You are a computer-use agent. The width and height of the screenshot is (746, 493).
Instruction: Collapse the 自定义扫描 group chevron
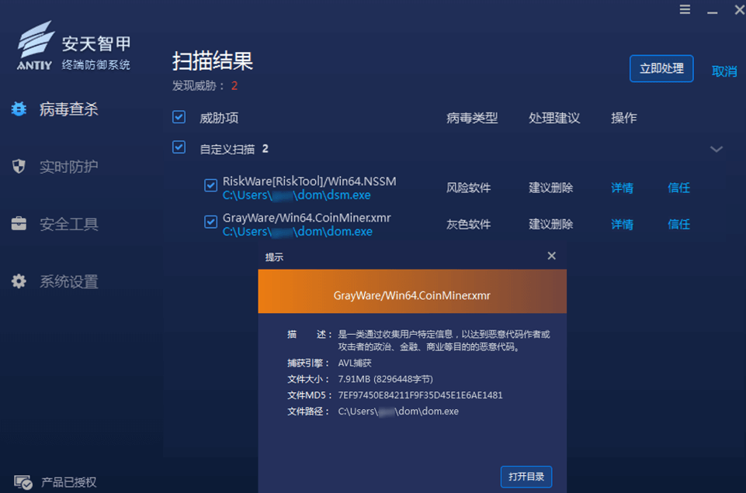[716, 149]
